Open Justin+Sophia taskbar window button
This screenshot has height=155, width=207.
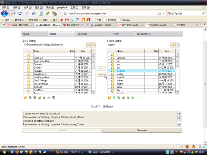(102, 152)
